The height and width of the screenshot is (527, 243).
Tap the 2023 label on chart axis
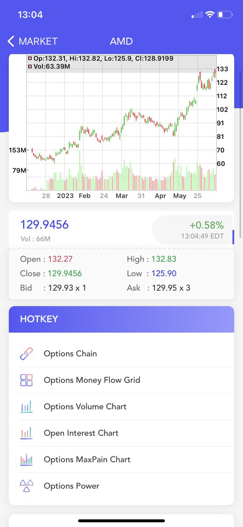coord(65,196)
